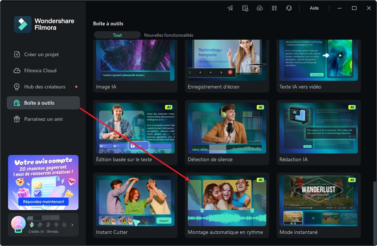This screenshot has height=246, width=377.
Task: Click the Boîte à outils heading
Action: pyautogui.click(x=108, y=23)
